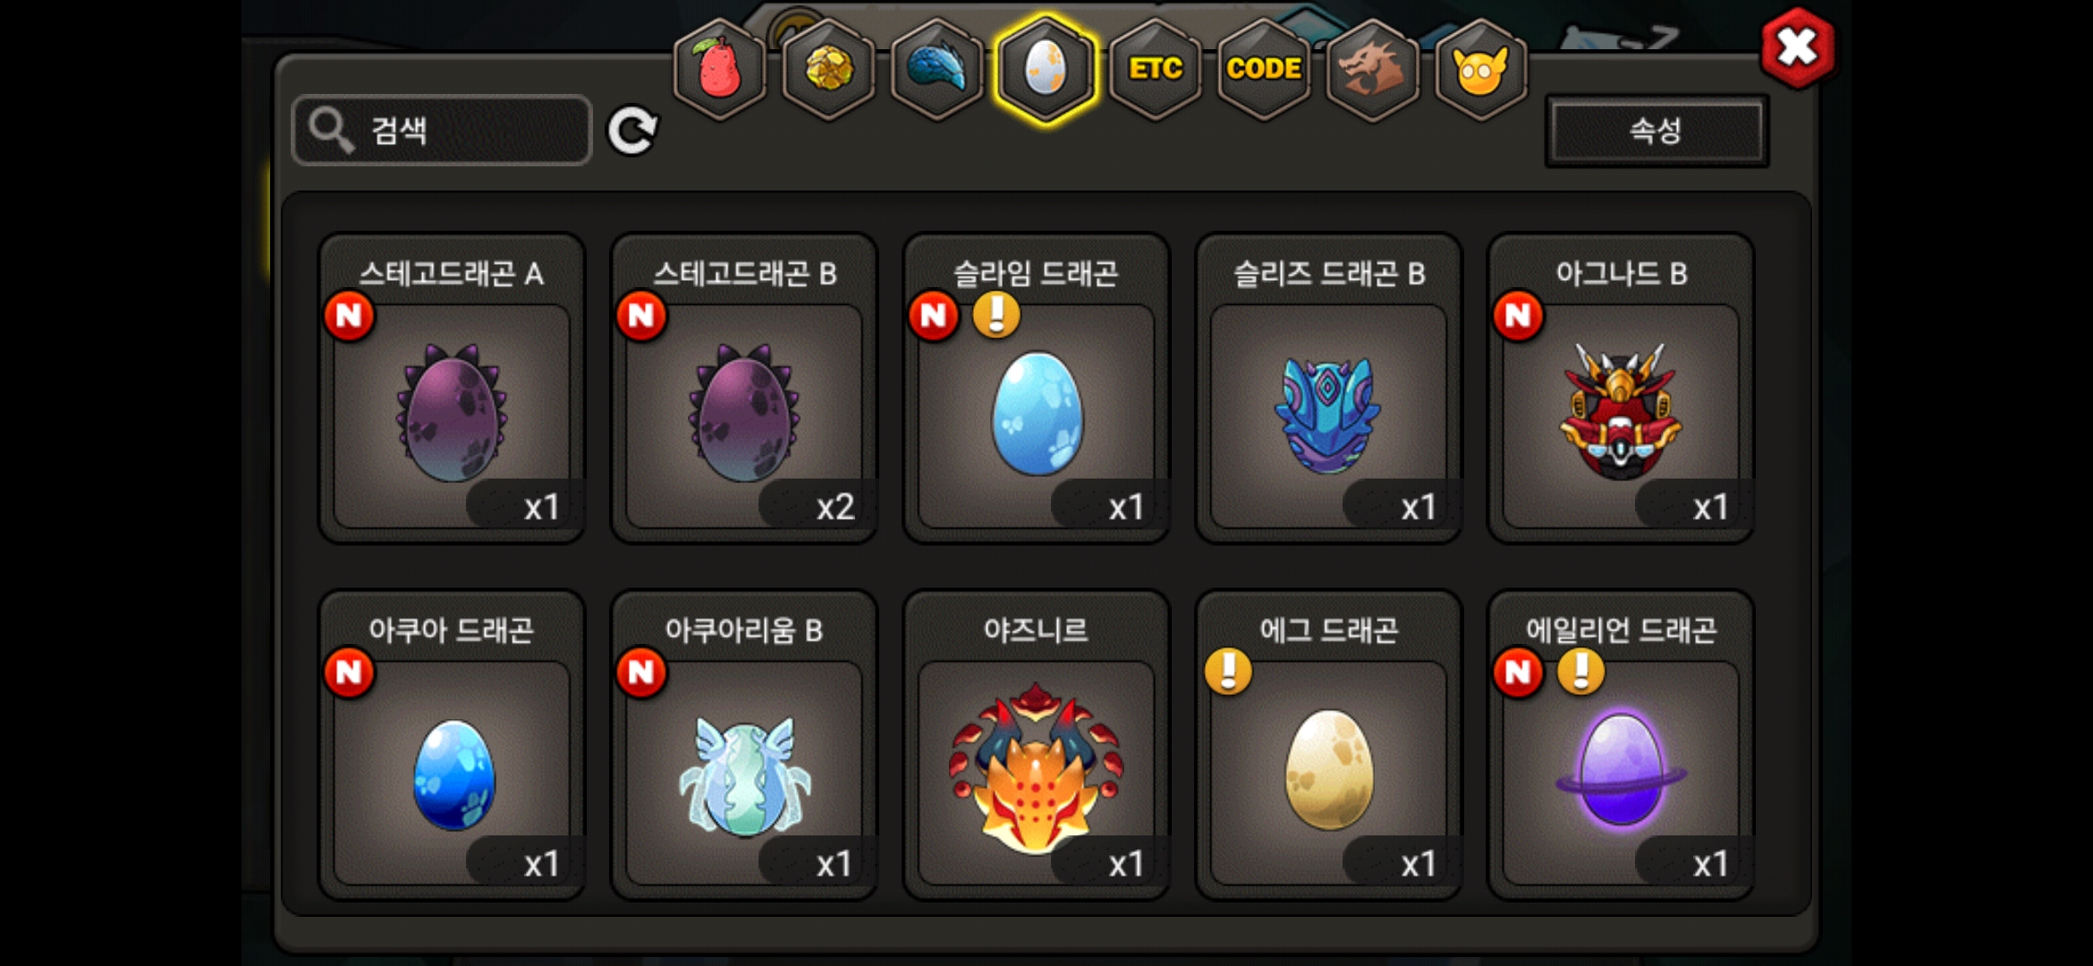Select the 스테고드래곤 A egg
Image resolution: width=2093 pixels, height=966 pixels.
(452, 388)
